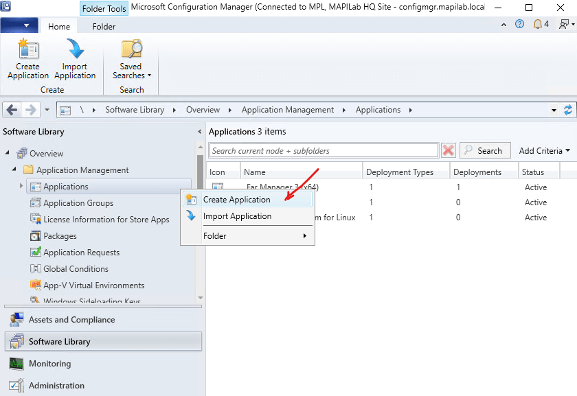Click the tree scrollbar down arrow

pyautogui.click(x=200, y=298)
